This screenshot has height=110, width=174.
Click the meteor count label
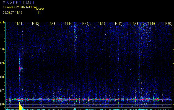pos(39,9)
